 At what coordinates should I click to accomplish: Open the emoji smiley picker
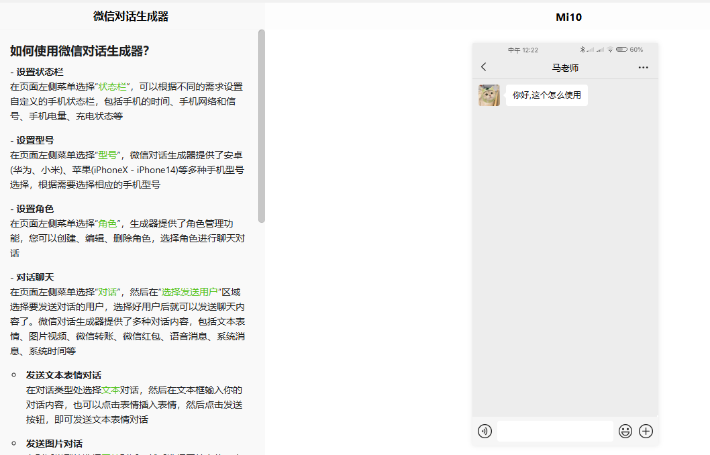625,431
